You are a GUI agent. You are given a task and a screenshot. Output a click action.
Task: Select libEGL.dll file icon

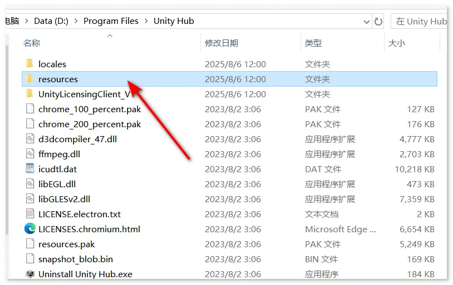click(29, 184)
